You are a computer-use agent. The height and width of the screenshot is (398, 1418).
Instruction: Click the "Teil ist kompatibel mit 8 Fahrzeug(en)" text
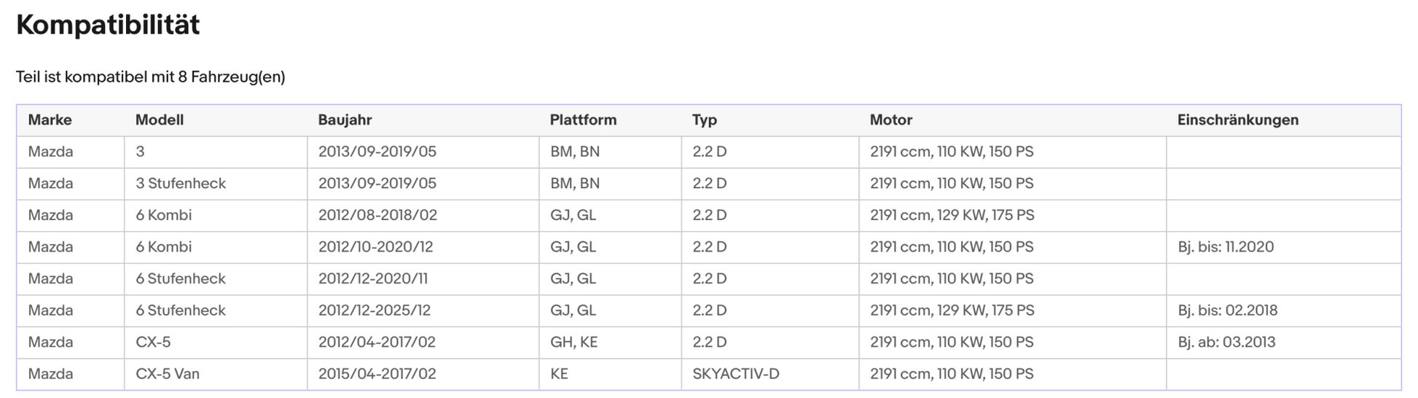point(150,77)
